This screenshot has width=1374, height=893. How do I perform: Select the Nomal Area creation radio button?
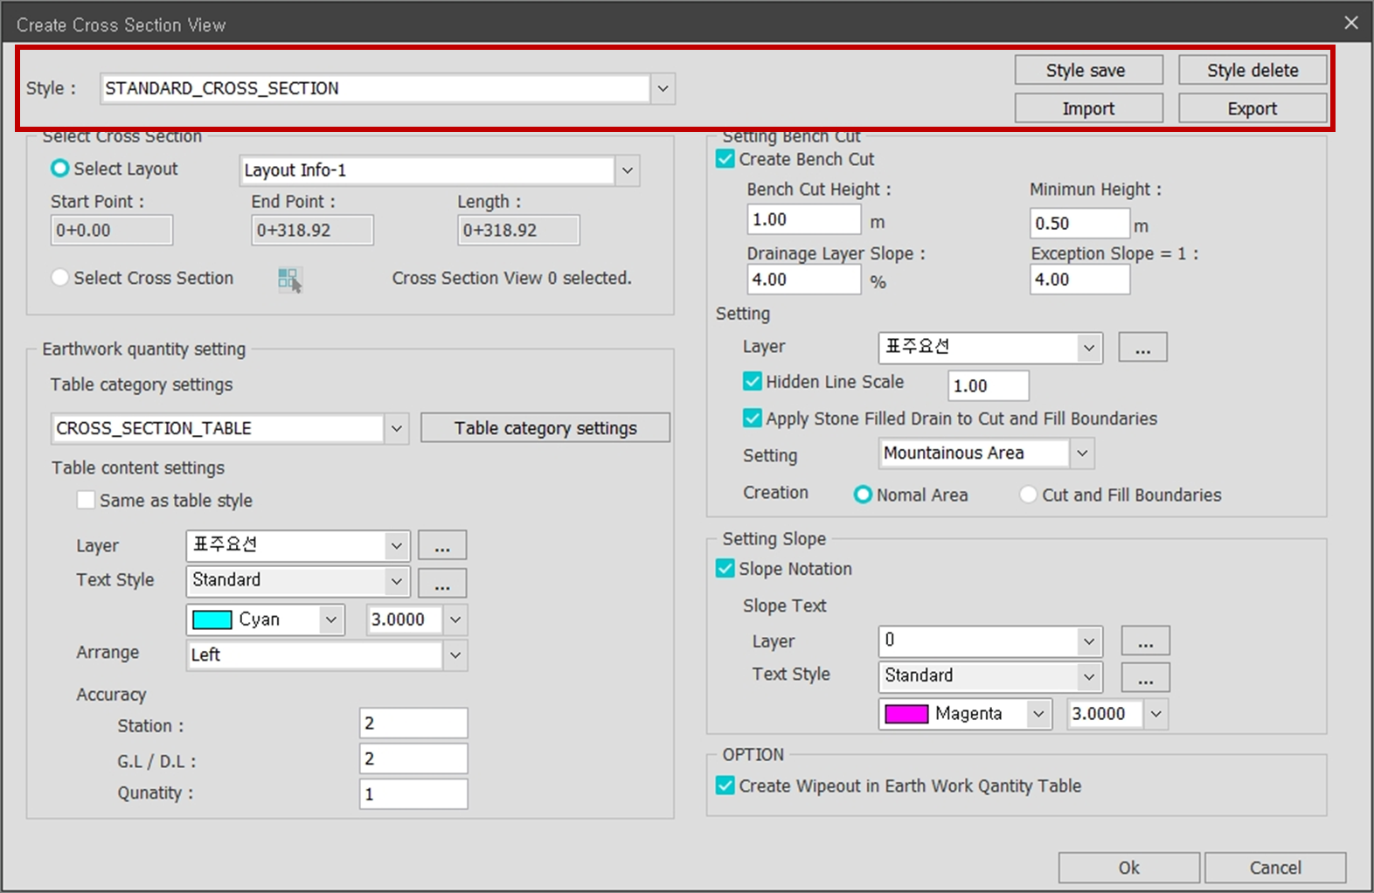(x=863, y=495)
